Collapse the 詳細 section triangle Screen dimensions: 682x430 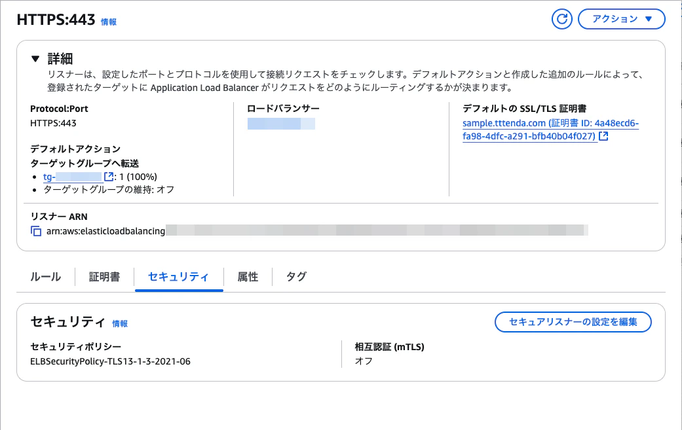(x=35, y=59)
